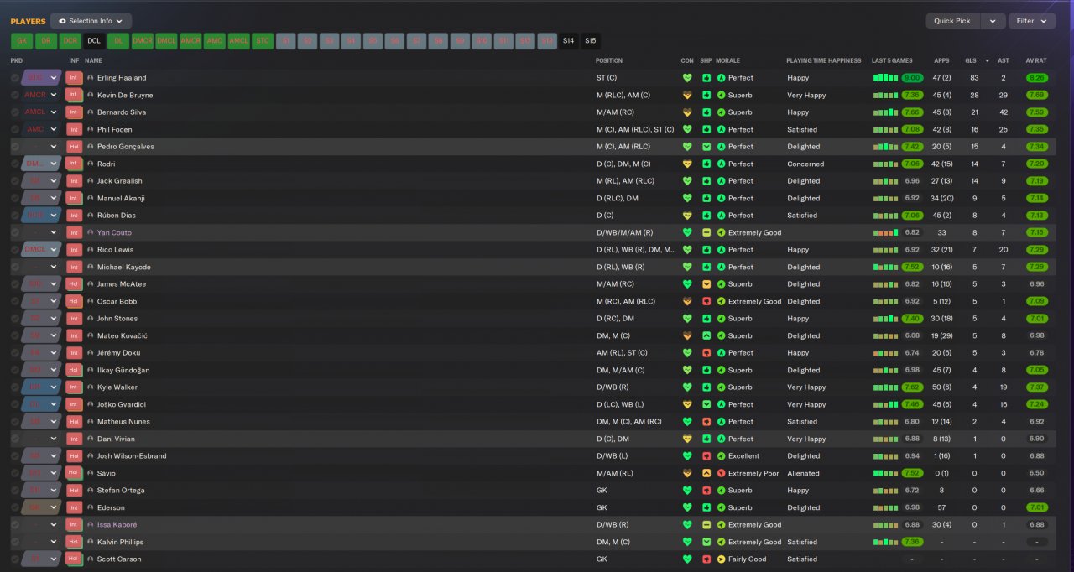Click Sávio's condition heart icon
Screen dimensions: 1074x572
688,473
